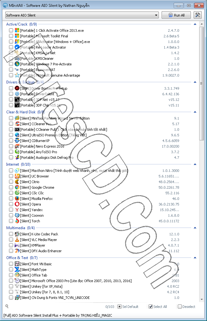Click the Run All button

(x=176, y=15)
